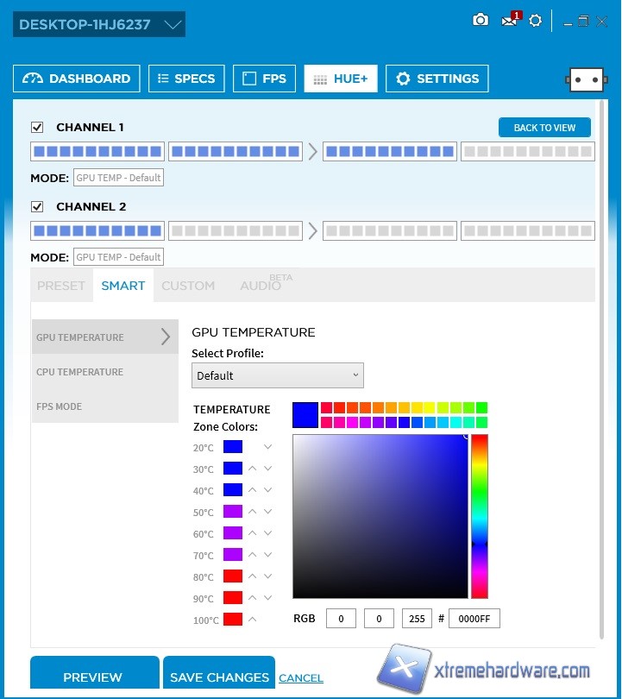Open the Specs list tab
622x699 pixels.
(186, 79)
